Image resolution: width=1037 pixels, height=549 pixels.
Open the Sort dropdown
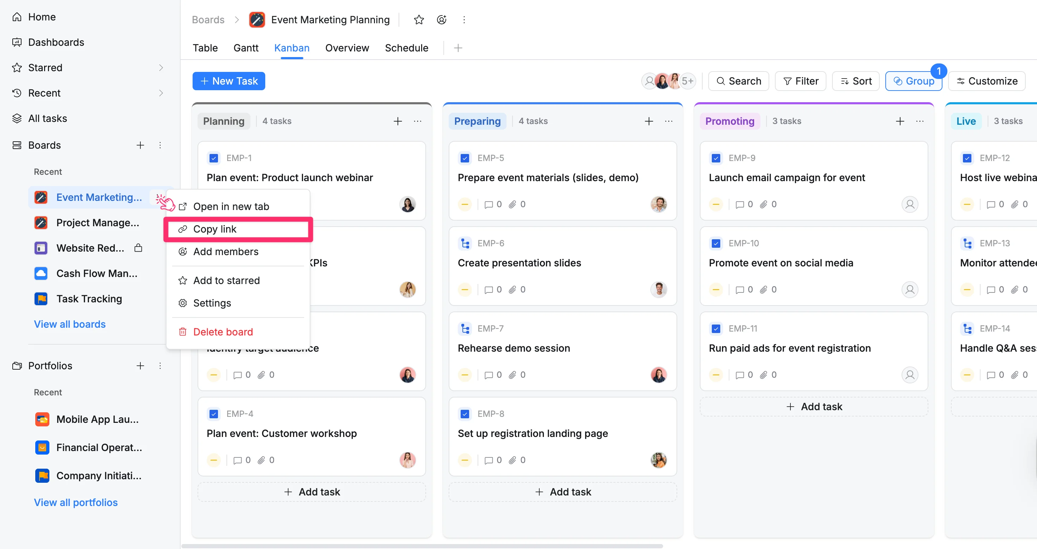point(856,81)
